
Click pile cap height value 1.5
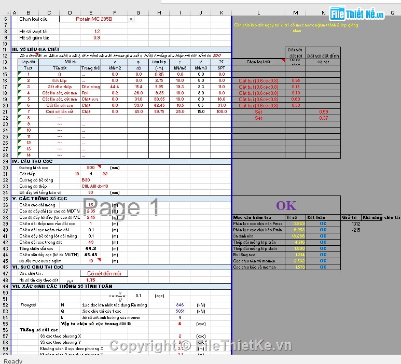(x=91, y=205)
